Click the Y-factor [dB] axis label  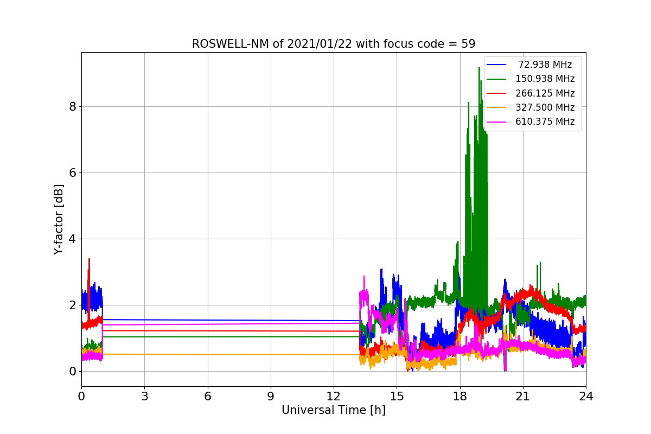tap(59, 219)
